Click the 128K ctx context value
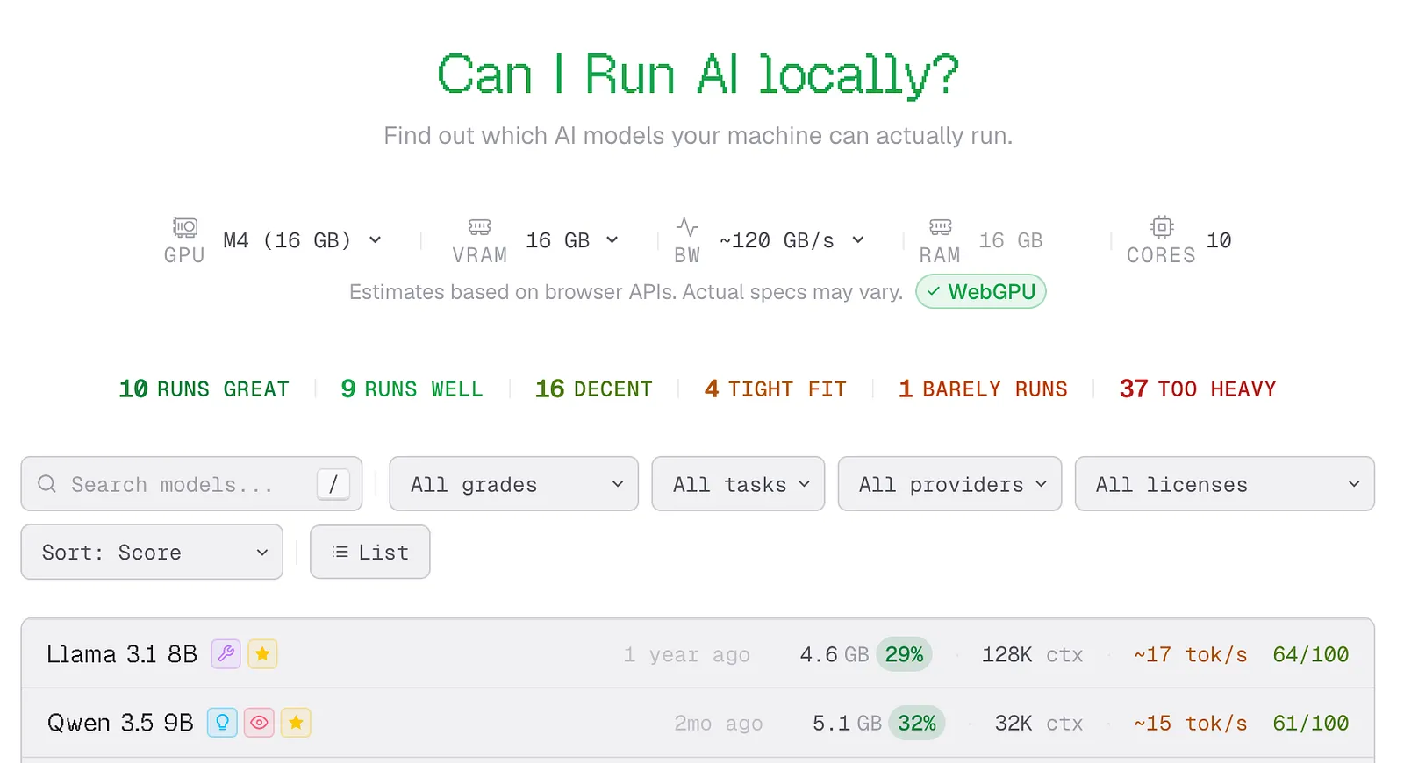The height and width of the screenshot is (763, 1404). tap(1033, 654)
